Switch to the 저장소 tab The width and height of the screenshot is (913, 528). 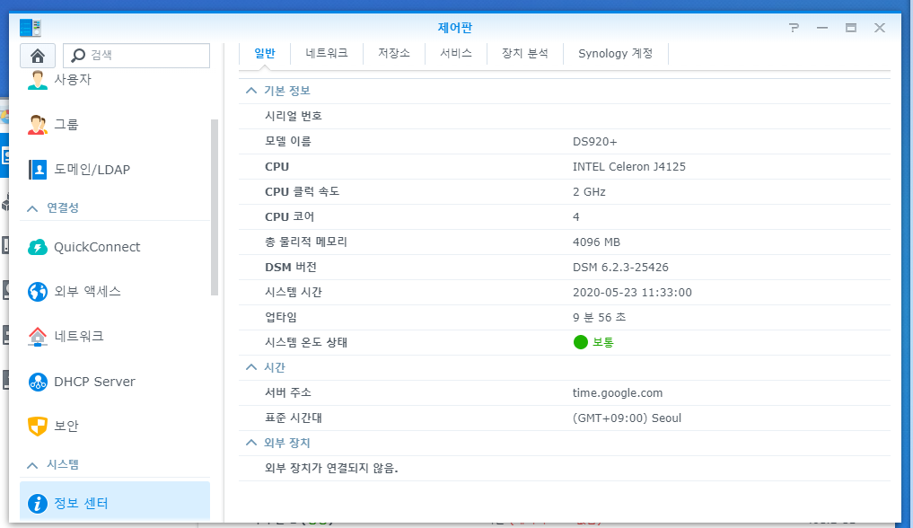tap(394, 54)
